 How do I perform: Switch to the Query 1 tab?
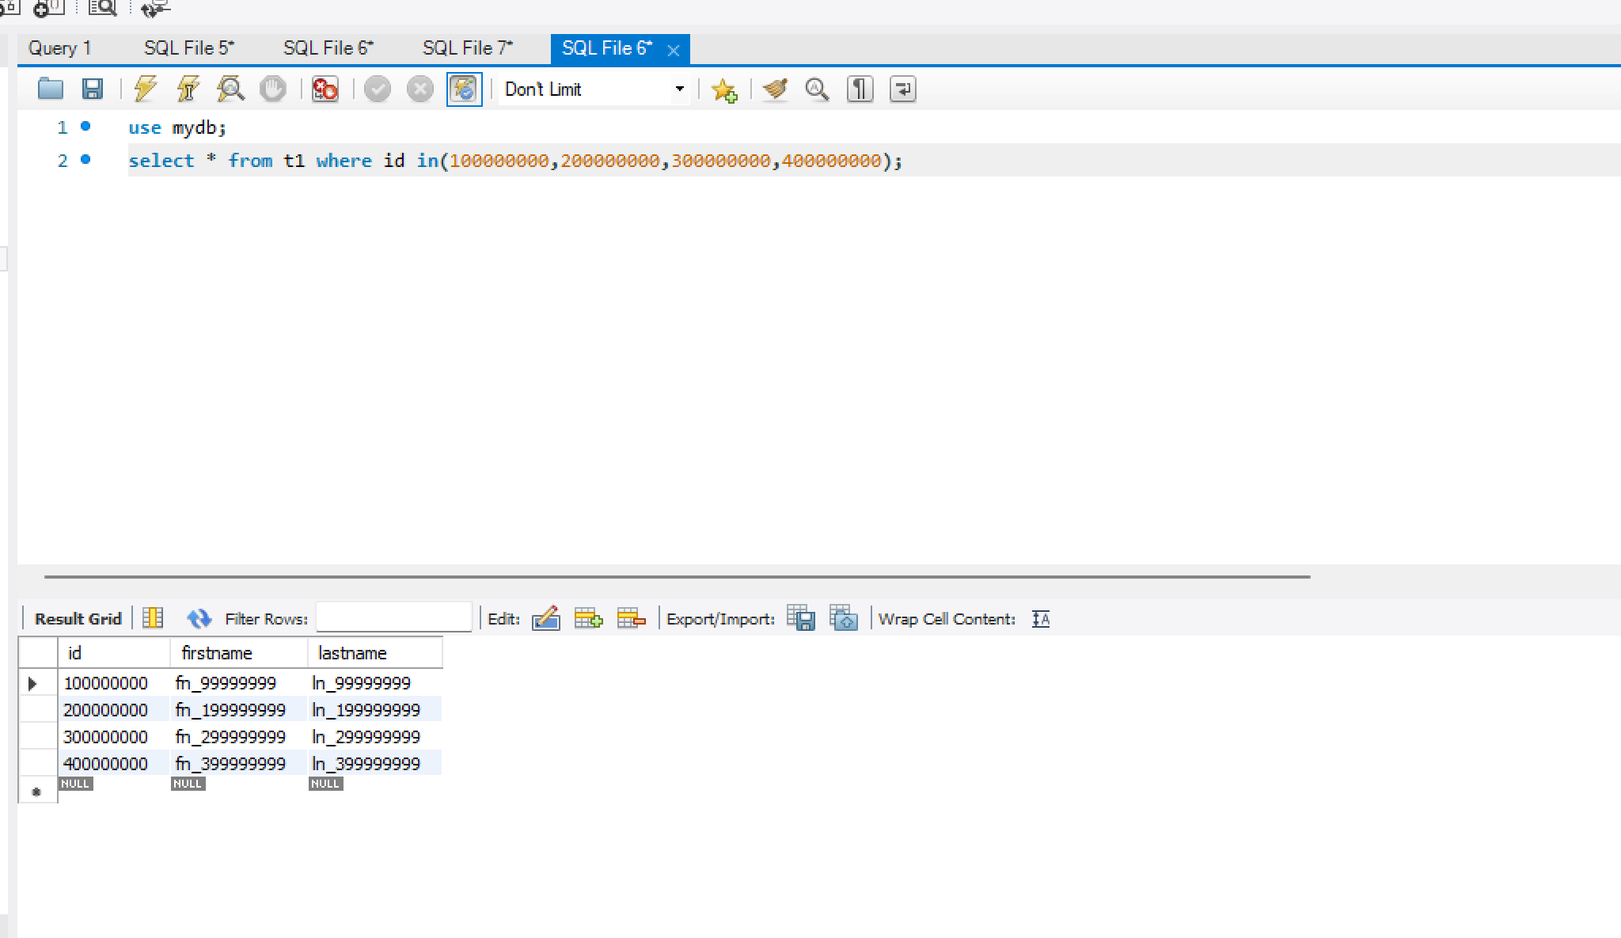[x=59, y=48]
